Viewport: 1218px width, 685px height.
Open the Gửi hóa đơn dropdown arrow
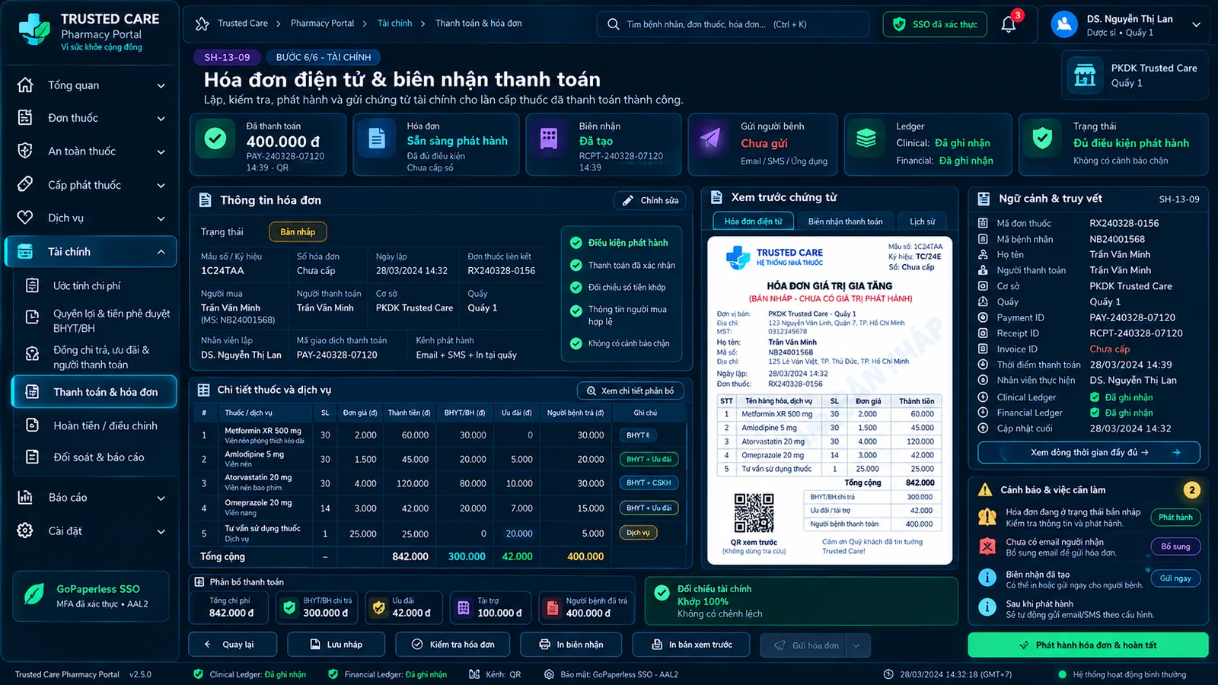click(856, 645)
